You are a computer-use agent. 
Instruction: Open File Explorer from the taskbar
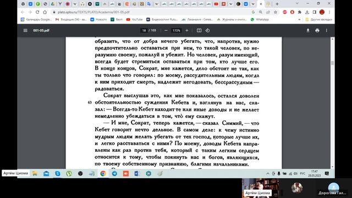35,173
